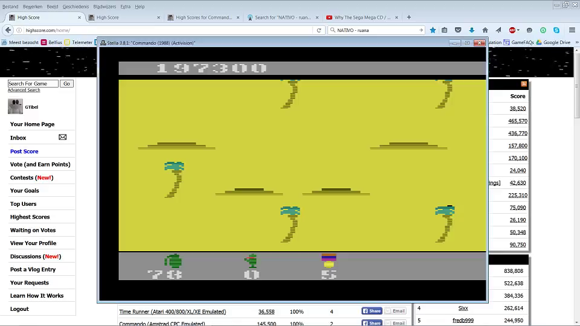
Task: Click the Pocket save icon
Action: tap(458, 30)
